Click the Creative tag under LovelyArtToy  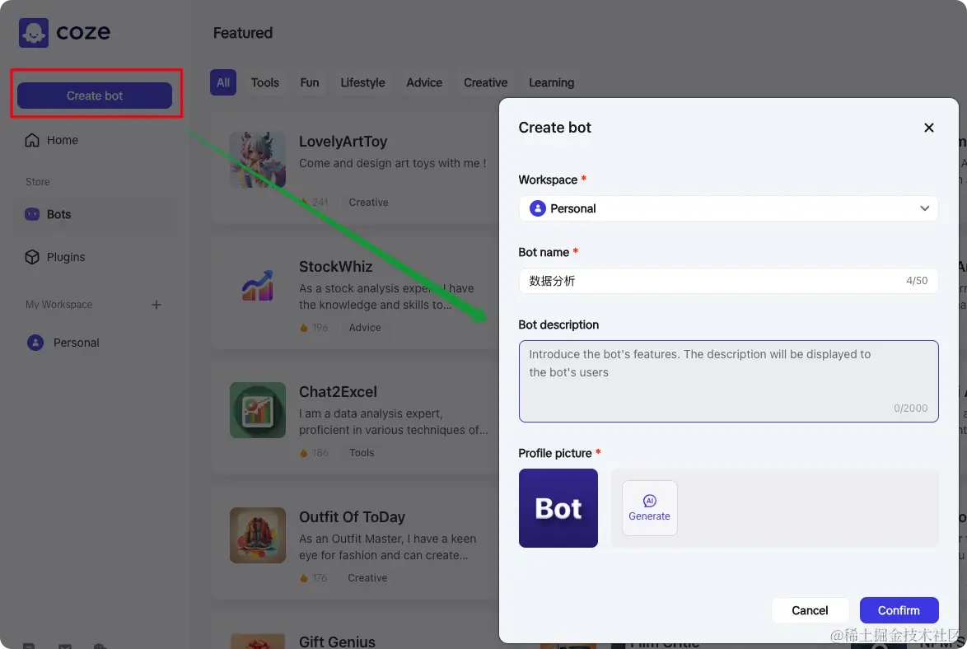[368, 203]
